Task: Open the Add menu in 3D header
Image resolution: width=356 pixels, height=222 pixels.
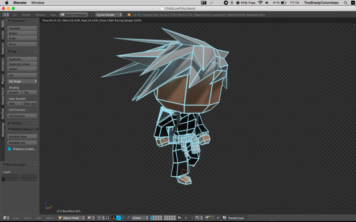Action: tap(39, 218)
